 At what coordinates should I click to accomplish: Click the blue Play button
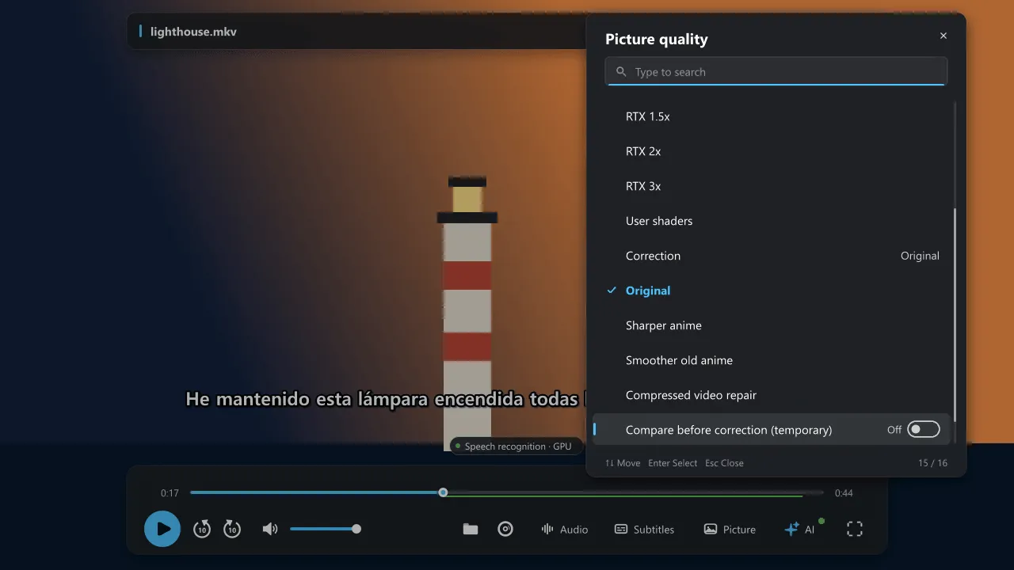coord(162,529)
